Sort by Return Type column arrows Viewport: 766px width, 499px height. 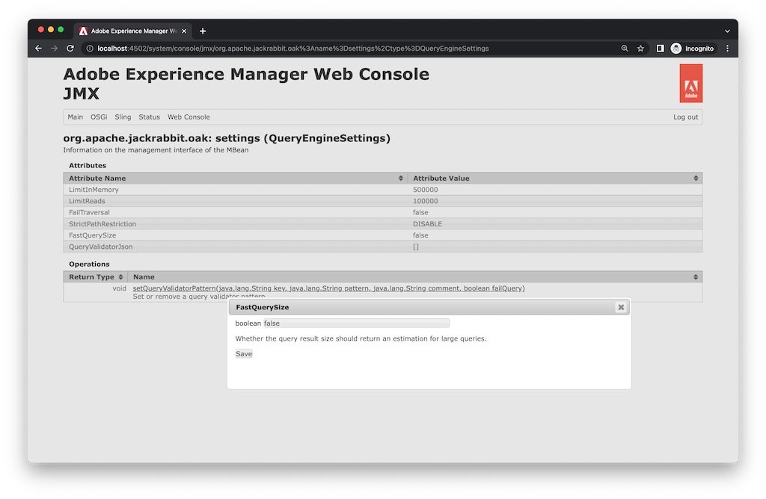(x=120, y=277)
